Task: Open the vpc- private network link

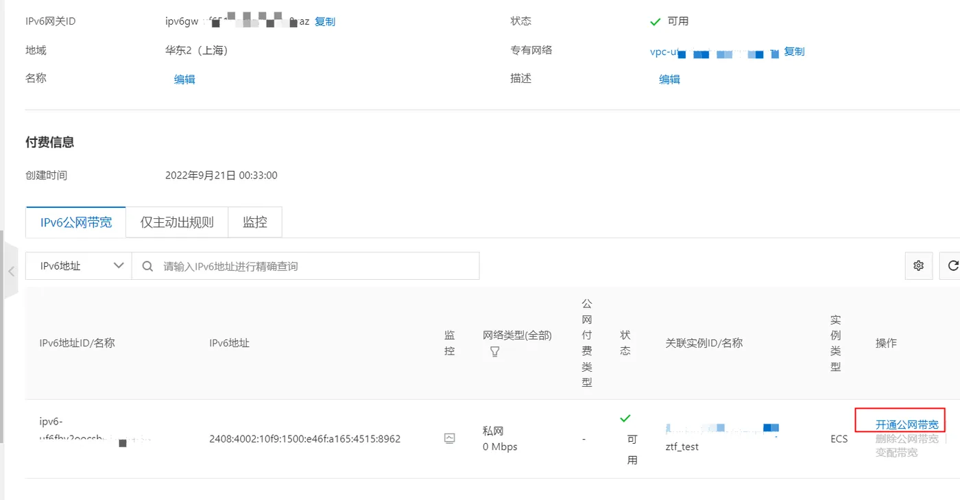Action: pos(715,52)
